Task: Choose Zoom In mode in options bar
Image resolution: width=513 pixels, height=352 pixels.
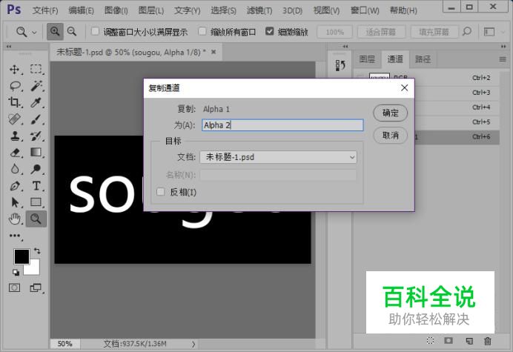Action: pos(55,32)
